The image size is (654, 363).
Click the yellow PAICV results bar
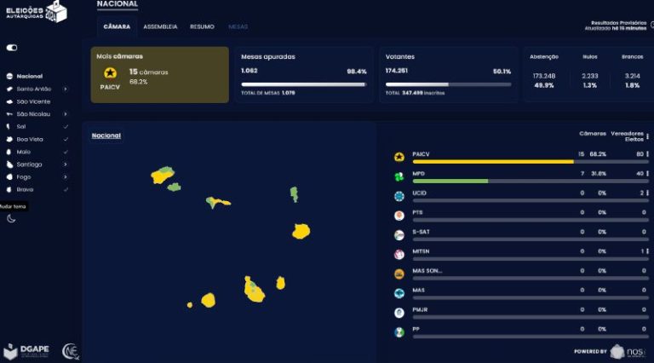492,161
